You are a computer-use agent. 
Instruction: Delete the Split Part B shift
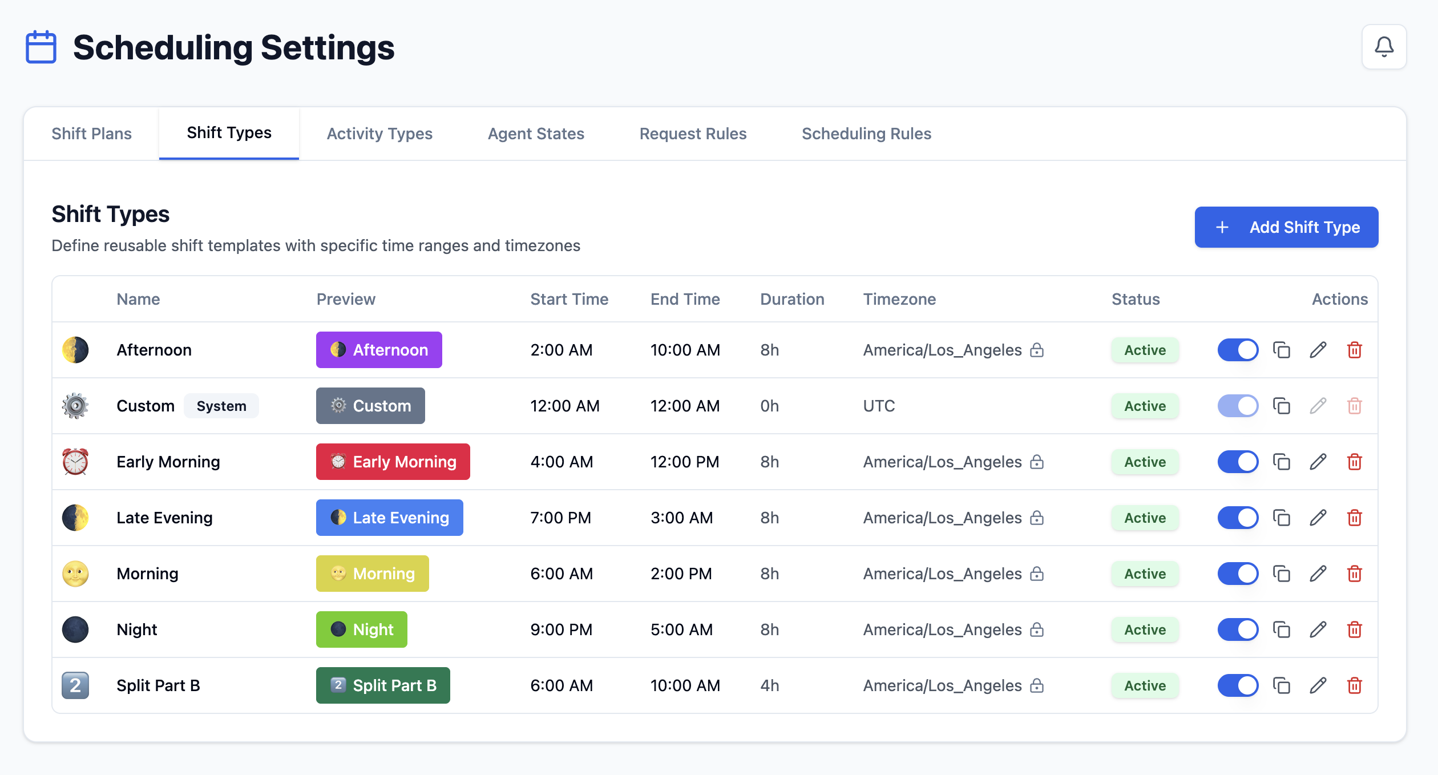pyautogui.click(x=1355, y=685)
